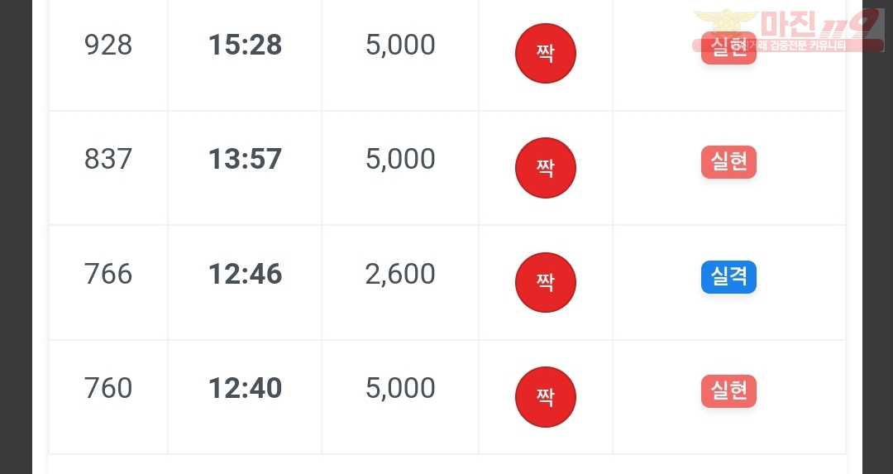Click the red 짝 circle in row 760
This screenshot has width=893, height=474.
(546, 396)
